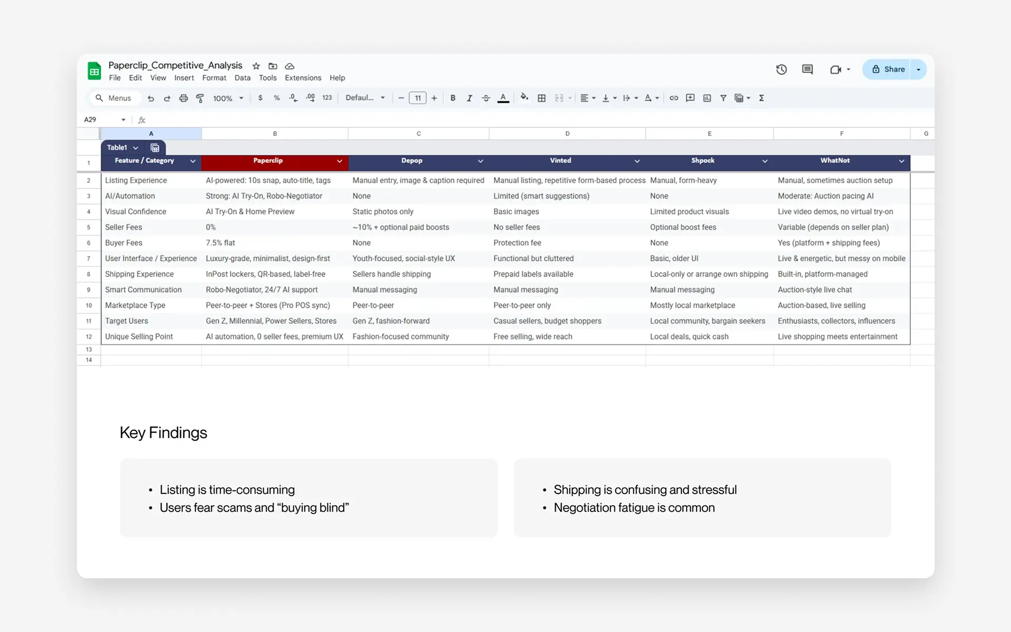Move document using the folder icon
1011x632 pixels.
click(x=273, y=66)
